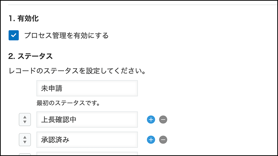Move 承認済み up with the up arrow

pyautogui.click(x=25, y=137)
